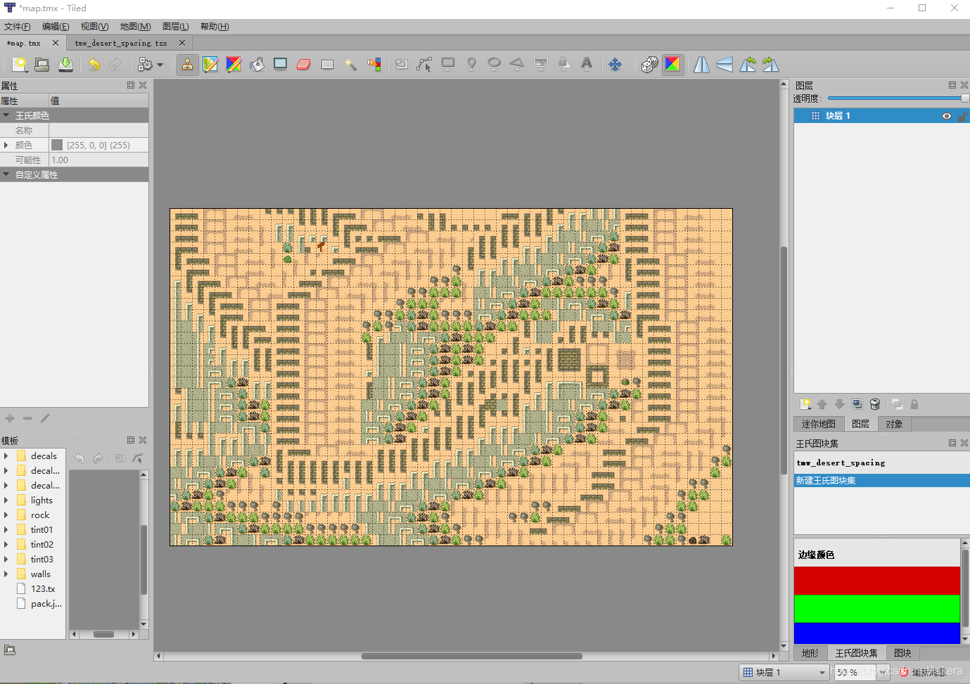This screenshot has height=684, width=970.
Task: Toggle visibility eye of 块层 1
Action: (947, 116)
